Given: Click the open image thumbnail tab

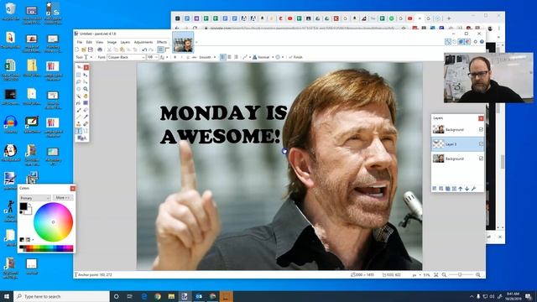Looking at the screenshot, I should 183,42.
